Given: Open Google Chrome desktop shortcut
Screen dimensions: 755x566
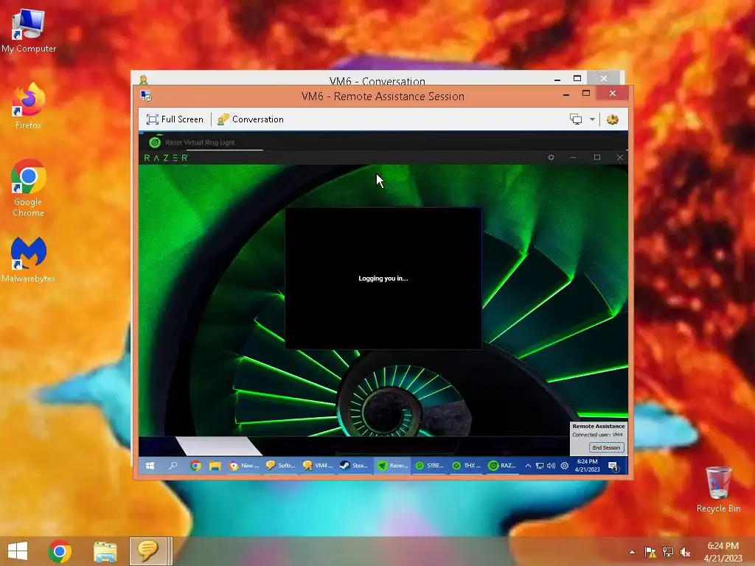Looking at the screenshot, I should click(29, 188).
